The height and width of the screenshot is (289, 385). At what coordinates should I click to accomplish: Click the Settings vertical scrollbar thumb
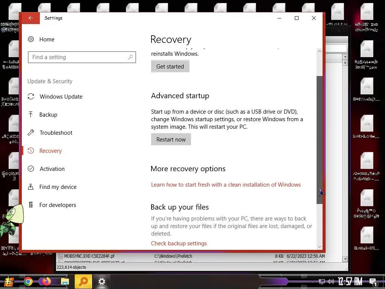point(320,140)
